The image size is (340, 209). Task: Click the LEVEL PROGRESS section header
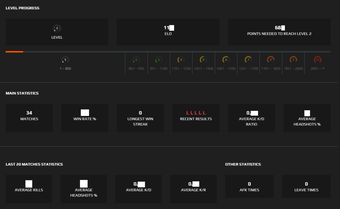22,8
